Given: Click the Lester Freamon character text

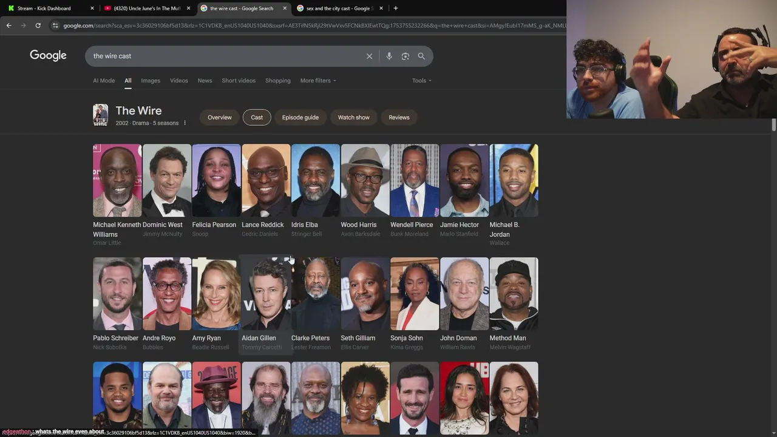Looking at the screenshot, I should coord(311,347).
